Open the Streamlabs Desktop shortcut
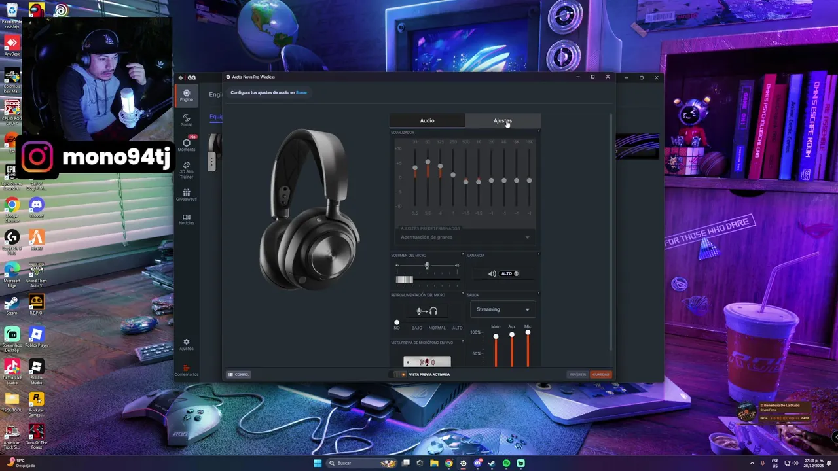 (x=12, y=340)
